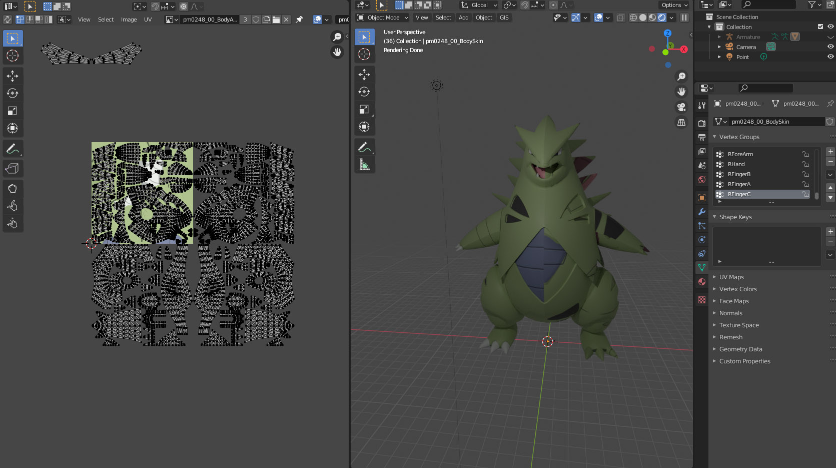This screenshot has height=468, width=836.
Task: Open the Modifiers wrench properties tab
Action: (702, 212)
